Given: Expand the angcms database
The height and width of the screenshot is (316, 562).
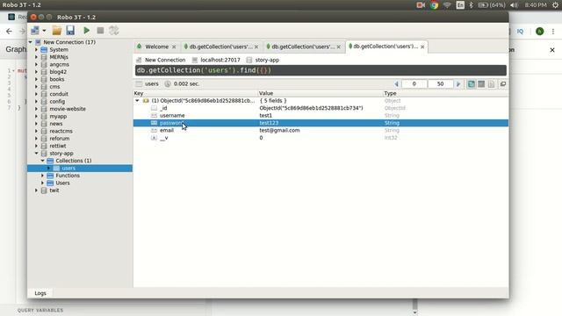Looking at the screenshot, I should (37, 64).
